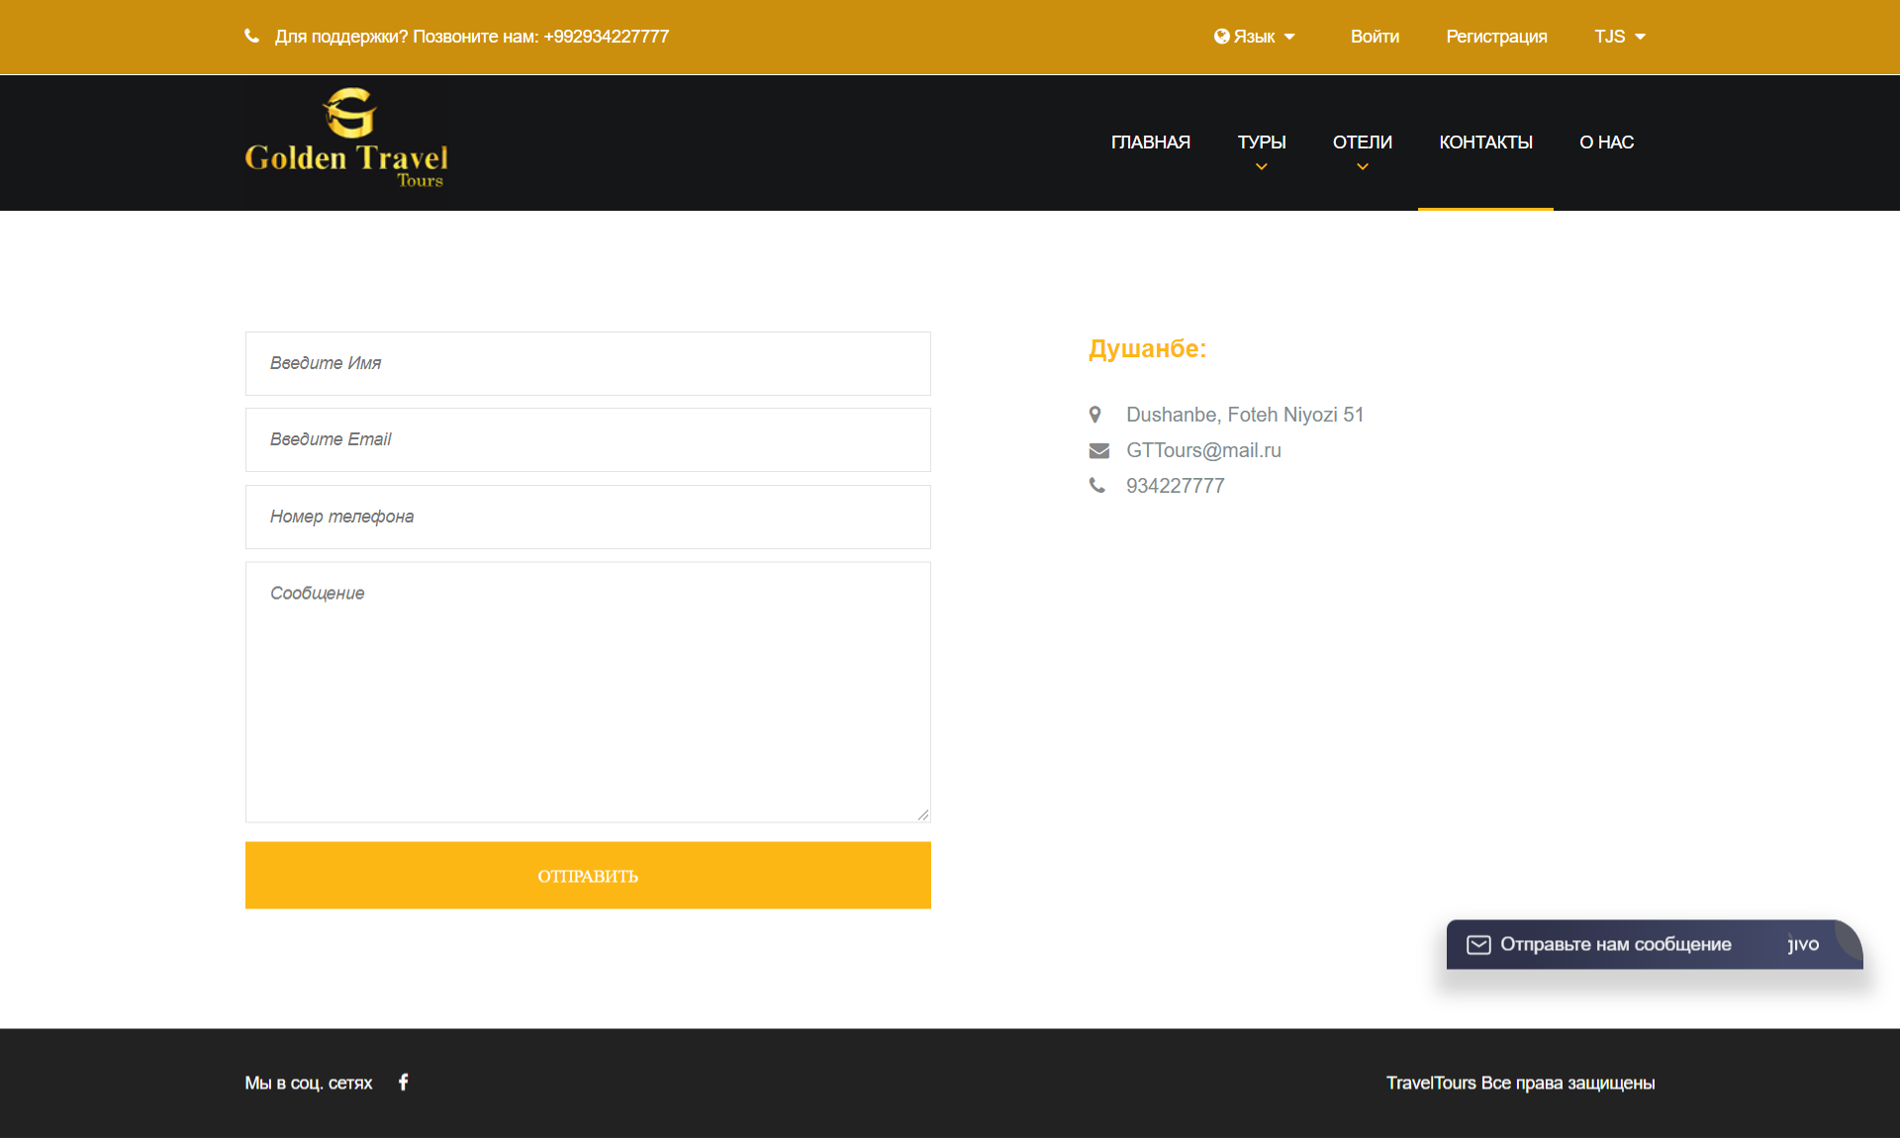
Task: Click the Войти login link
Action: (1375, 37)
